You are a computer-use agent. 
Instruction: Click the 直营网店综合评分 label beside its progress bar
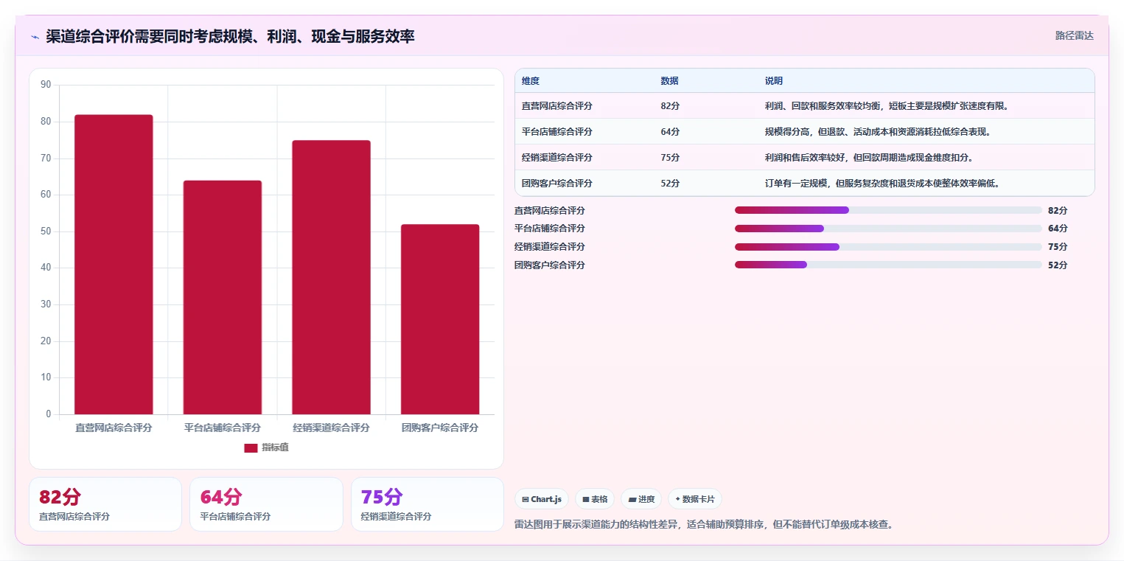(550, 210)
